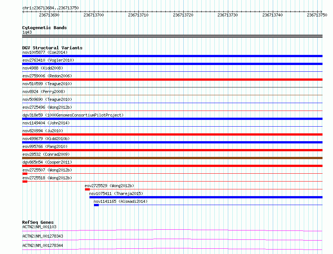Open variant nsv4988 (Kidd2008)
Image resolution: width=333 pixels, height=254 pixels.
coord(43,68)
